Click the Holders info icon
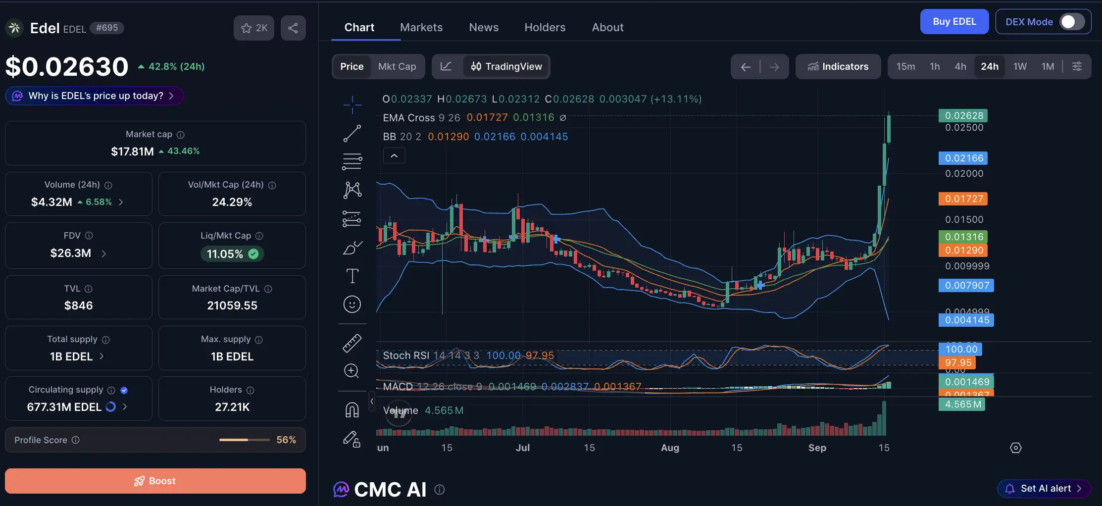The image size is (1102, 506). pyautogui.click(x=250, y=390)
